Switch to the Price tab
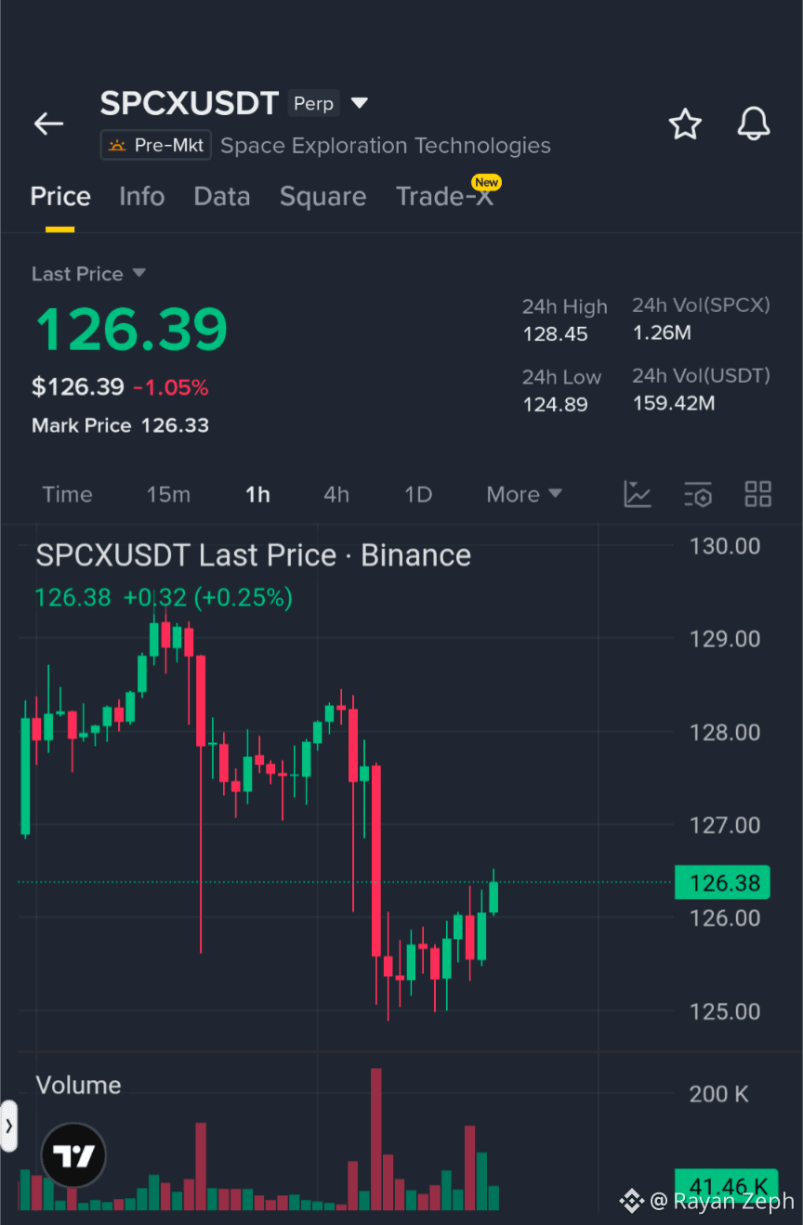The width and height of the screenshot is (803, 1225). tap(60, 197)
